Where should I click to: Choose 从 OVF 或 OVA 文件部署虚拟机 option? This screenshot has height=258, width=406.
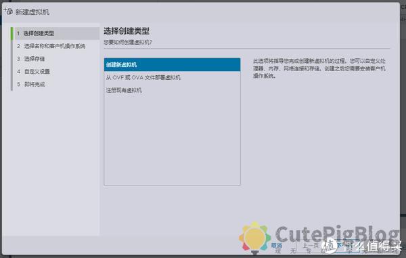pyautogui.click(x=172, y=77)
